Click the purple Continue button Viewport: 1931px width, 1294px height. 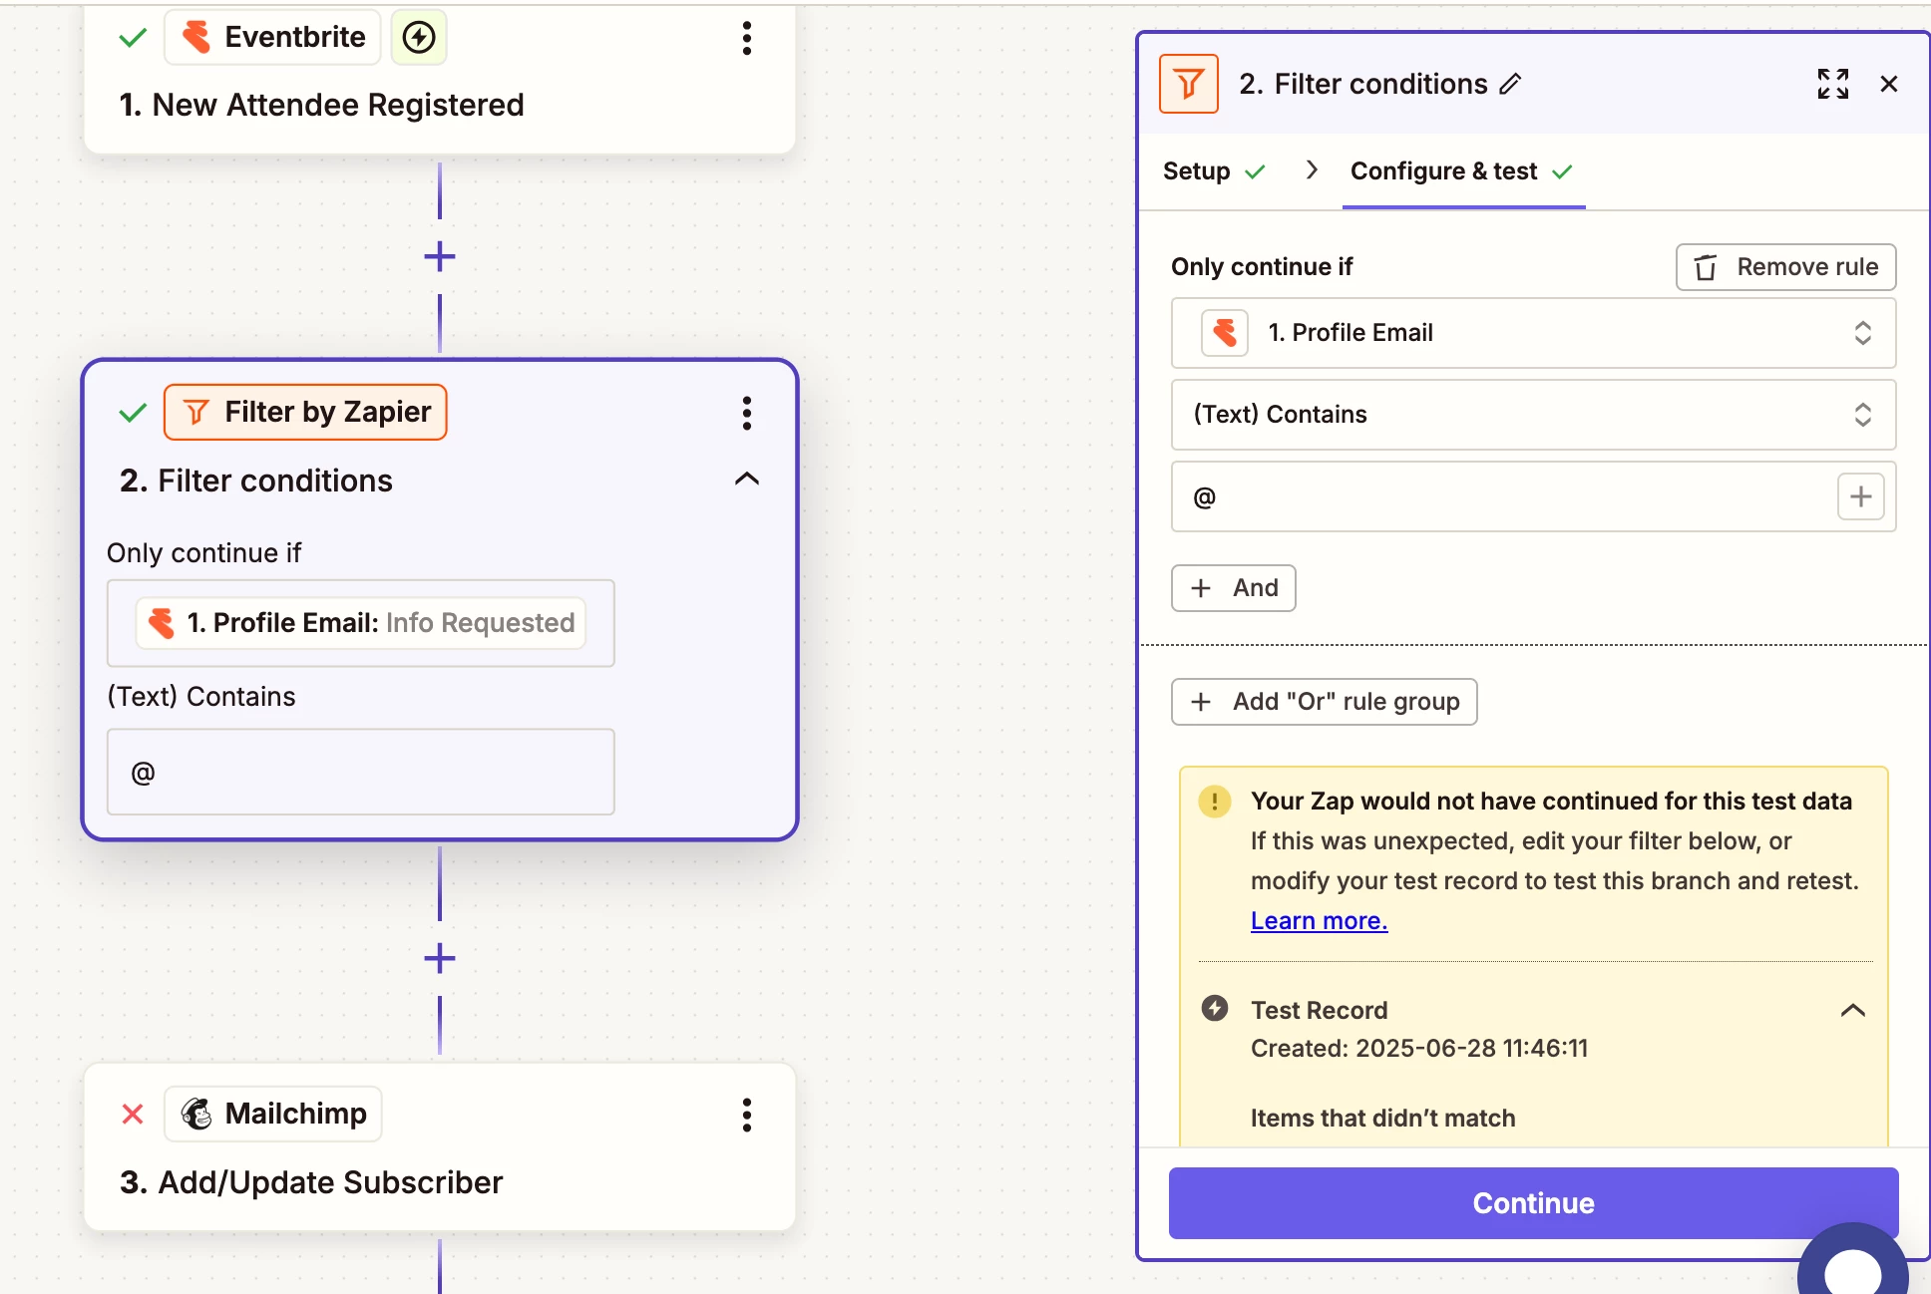[1534, 1203]
